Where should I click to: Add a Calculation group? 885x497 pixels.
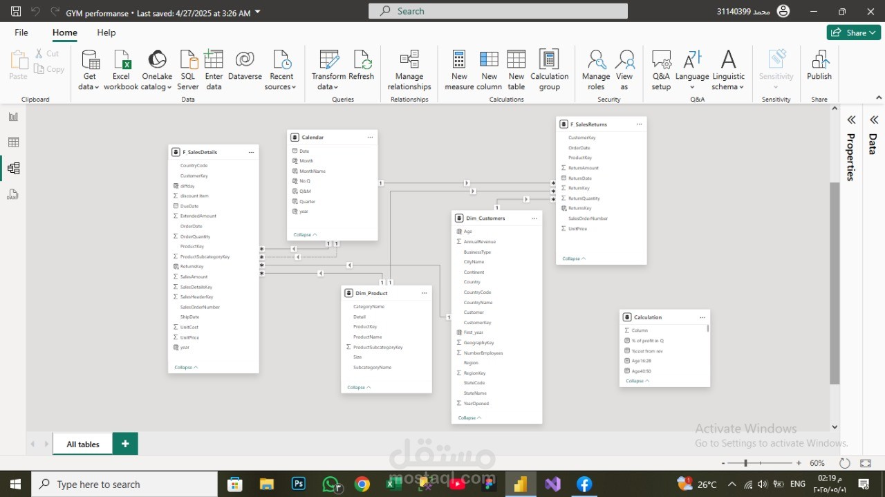(x=550, y=70)
